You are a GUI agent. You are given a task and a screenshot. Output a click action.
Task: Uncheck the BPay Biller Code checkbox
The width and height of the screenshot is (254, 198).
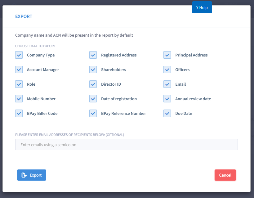[x=19, y=113]
